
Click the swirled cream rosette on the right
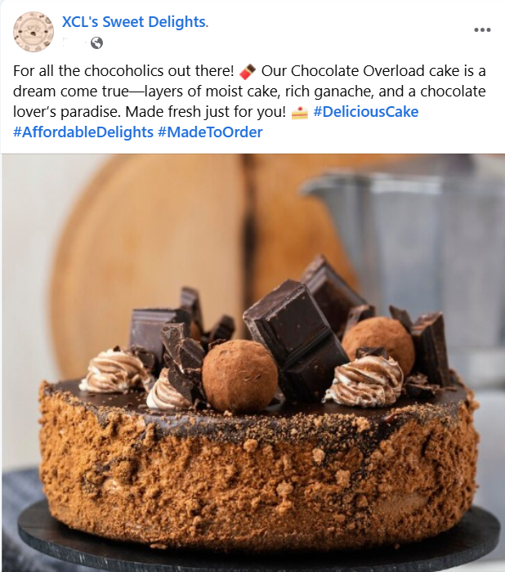tap(365, 382)
